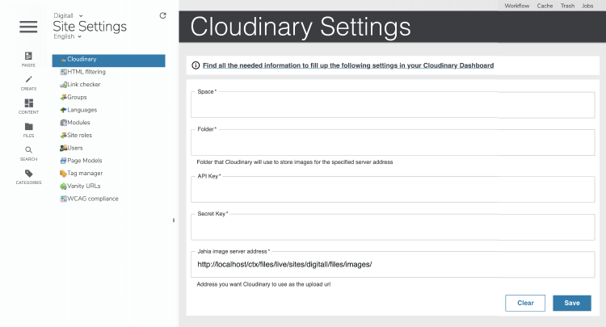Click the Languages row icon
Image resolution: width=606 pixels, height=327 pixels.
click(63, 110)
